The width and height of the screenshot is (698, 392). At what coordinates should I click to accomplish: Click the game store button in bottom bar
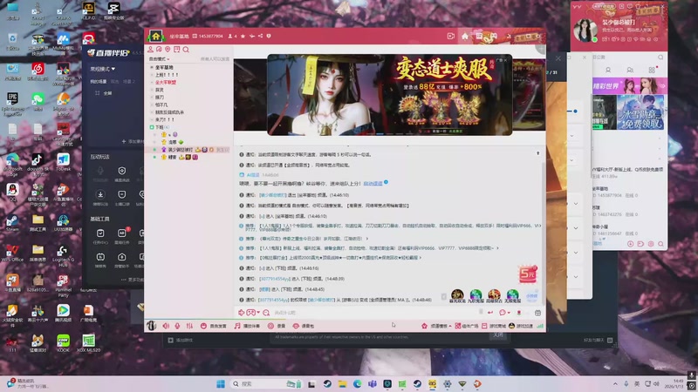click(494, 326)
